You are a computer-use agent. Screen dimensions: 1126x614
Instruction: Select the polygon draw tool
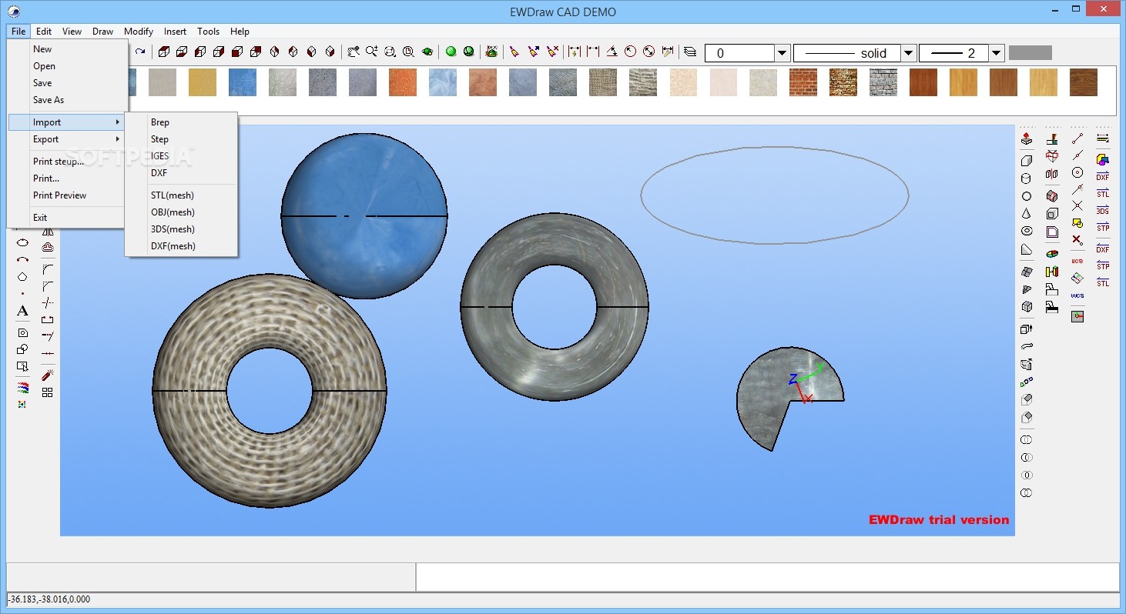tap(22, 277)
